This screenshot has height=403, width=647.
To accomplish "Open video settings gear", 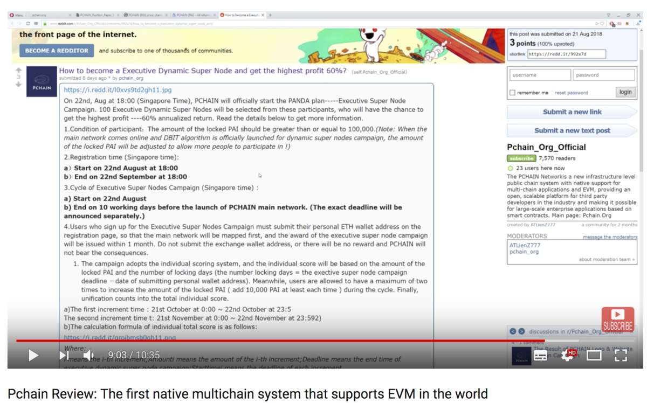I will coord(568,355).
